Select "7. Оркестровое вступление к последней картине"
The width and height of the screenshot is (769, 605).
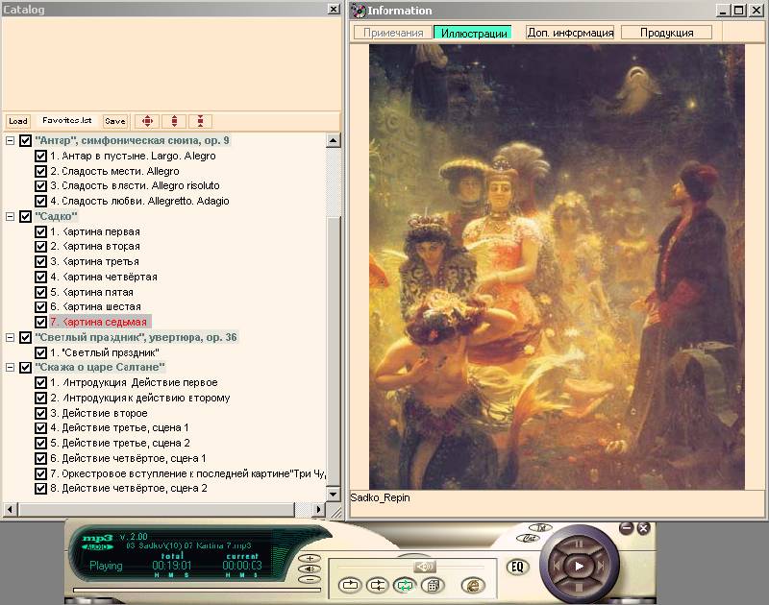coord(187,473)
